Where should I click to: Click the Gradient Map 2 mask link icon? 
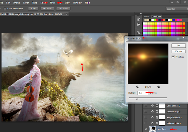pos(157,111)
